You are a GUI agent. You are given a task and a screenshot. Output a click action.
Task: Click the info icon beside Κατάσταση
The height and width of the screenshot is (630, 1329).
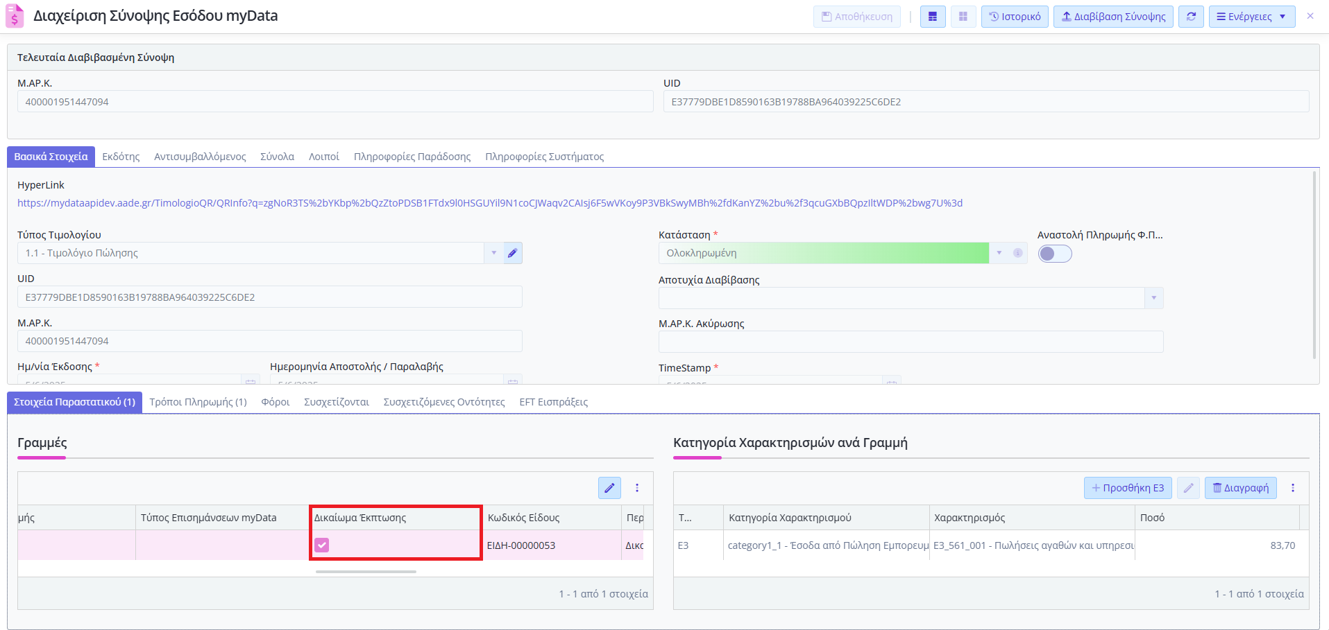[1018, 253]
